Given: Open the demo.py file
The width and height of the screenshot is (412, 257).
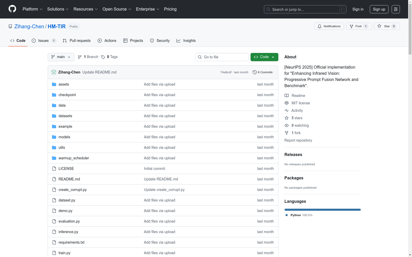Looking at the screenshot, I should 65,211.
